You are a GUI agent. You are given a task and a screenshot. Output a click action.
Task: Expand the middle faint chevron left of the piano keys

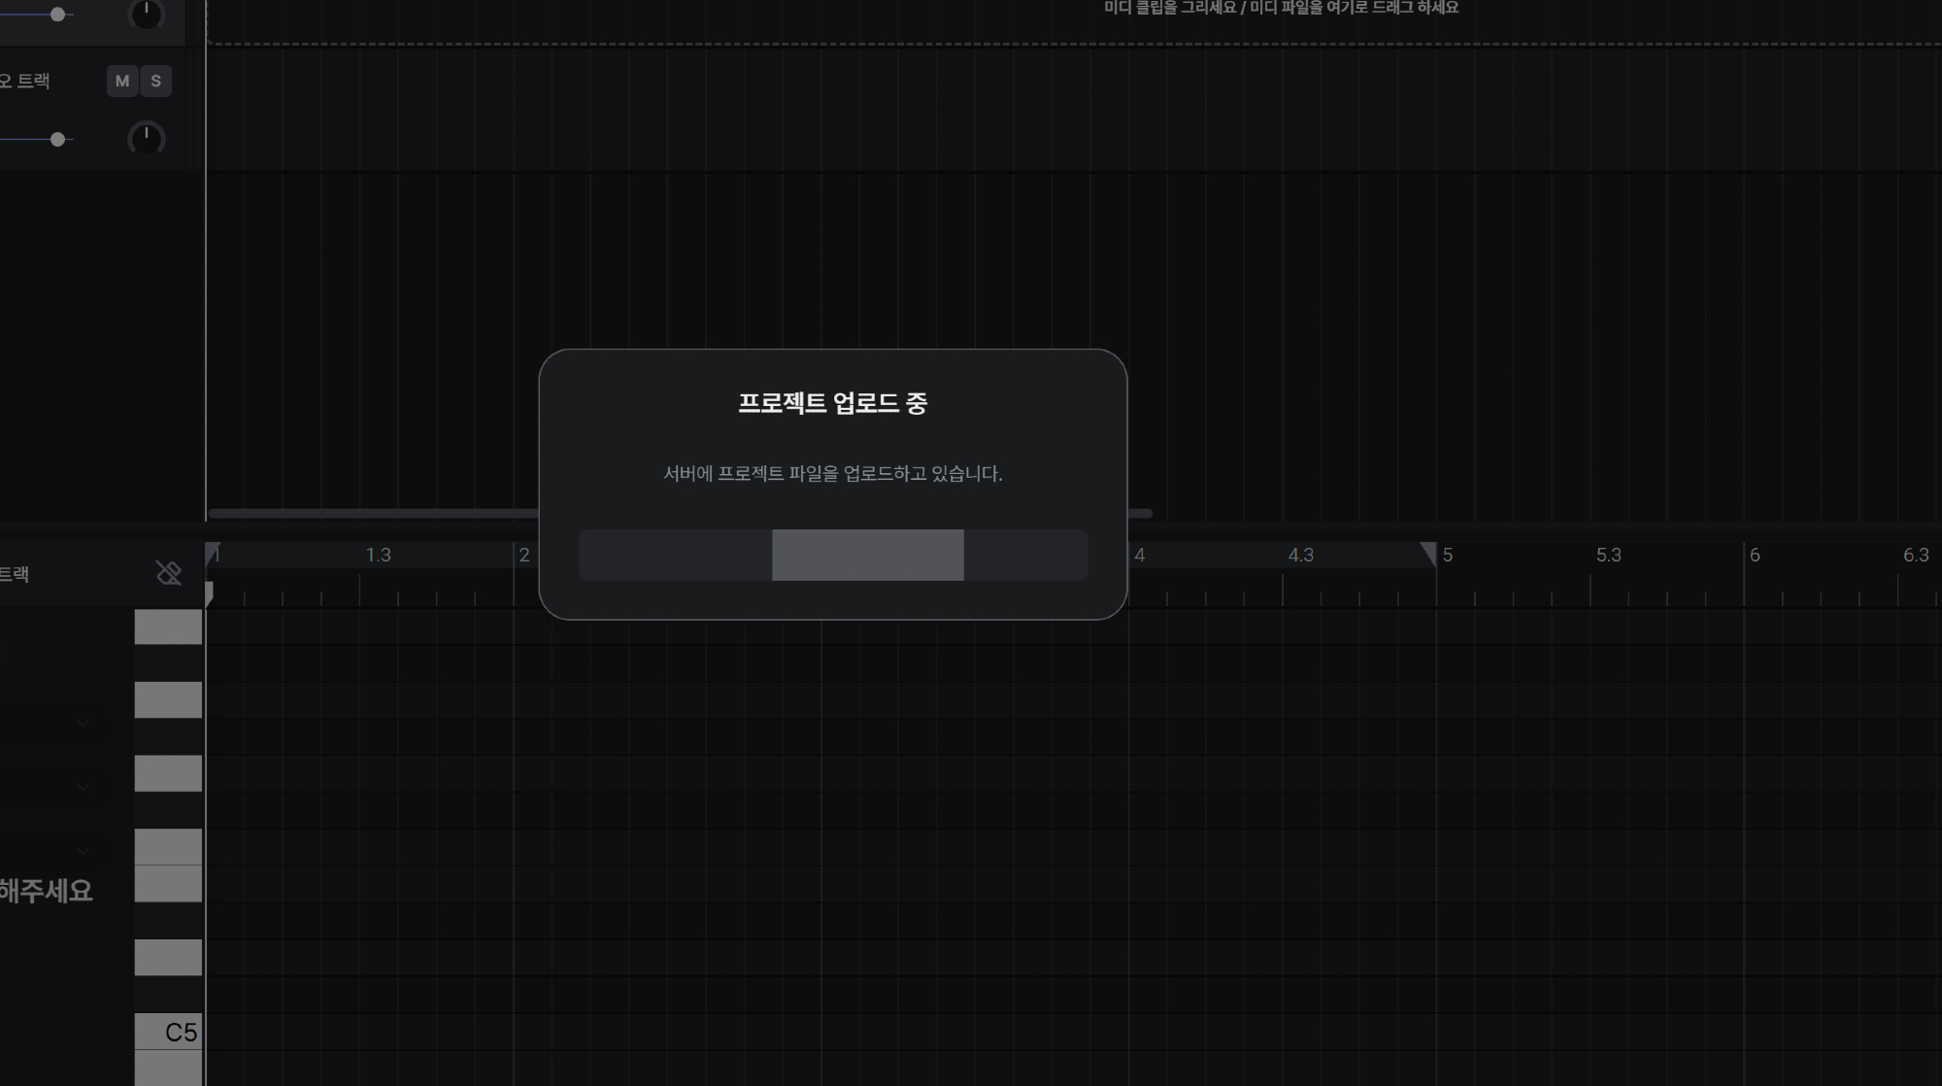coord(84,787)
